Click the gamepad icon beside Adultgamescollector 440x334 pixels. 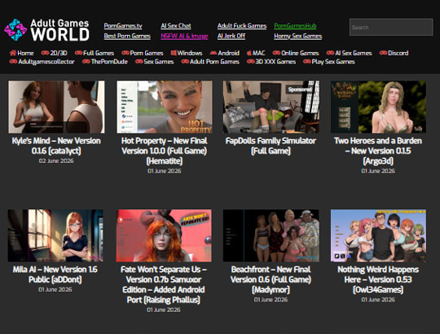point(13,61)
